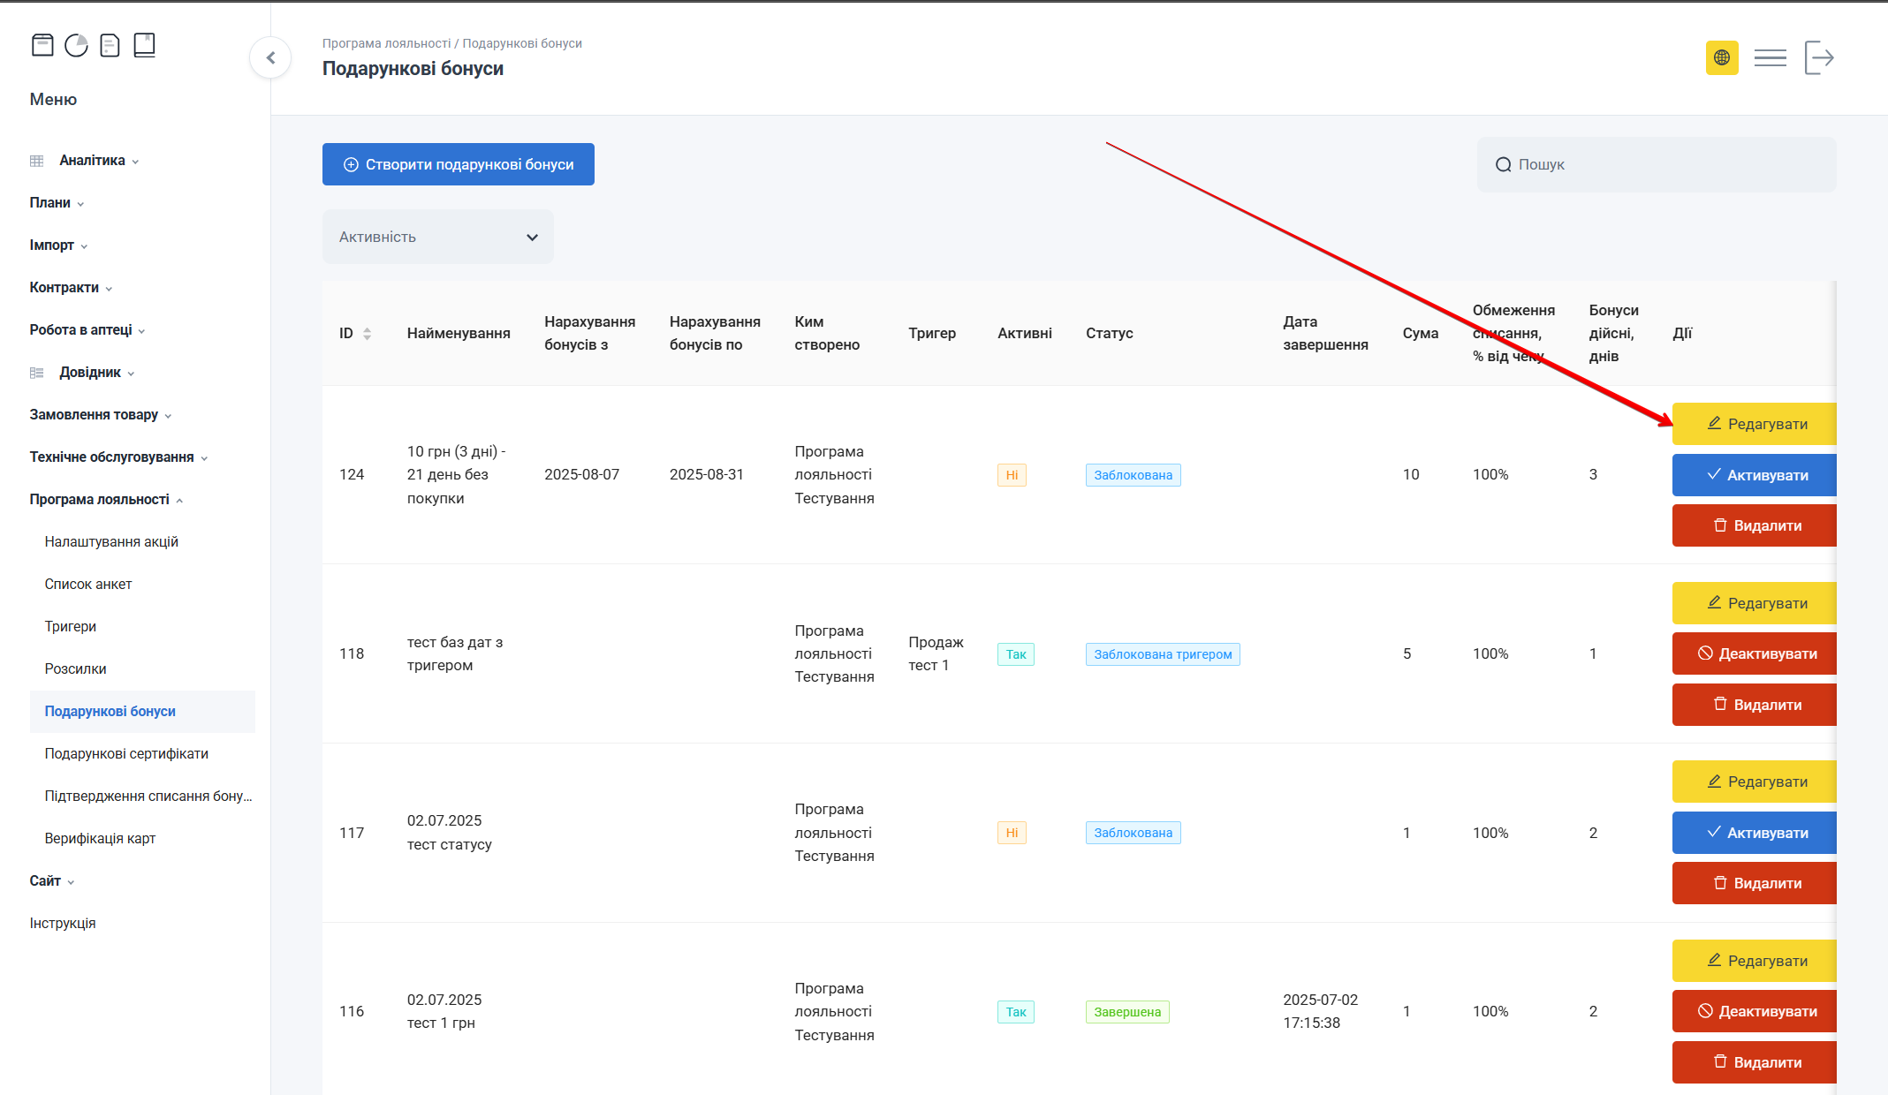The height and width of the screenshot is (1095, 1888).
Task: Go to Подарункові сертифікати menu item
Action: (126, 754)
